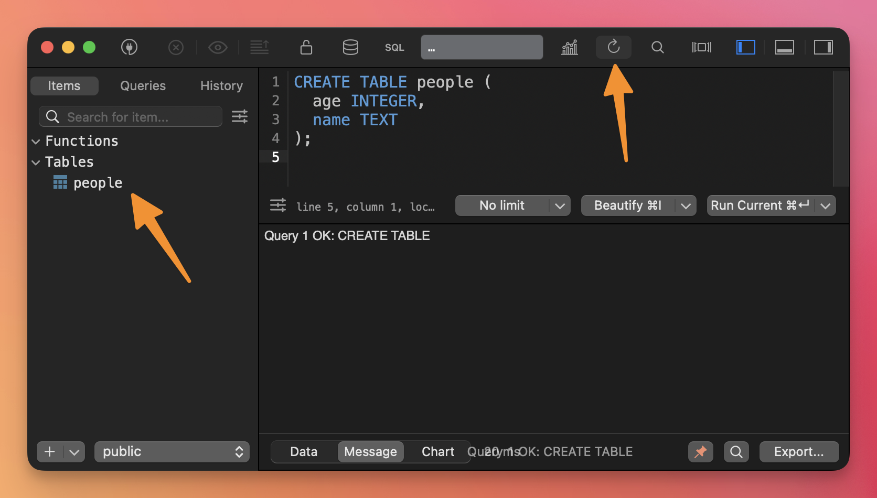Switch to the Queries tab
The width and height of the screenshot is (877, 498).
point(143,86)
